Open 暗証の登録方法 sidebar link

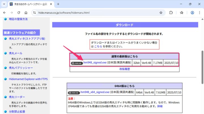[x=18, y=19]
